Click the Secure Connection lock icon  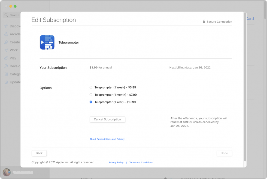pyautogui.click(x=204, y=21)
